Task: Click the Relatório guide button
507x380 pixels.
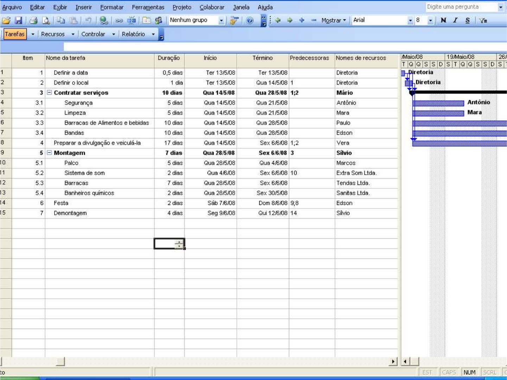Action: pos(133,34)
